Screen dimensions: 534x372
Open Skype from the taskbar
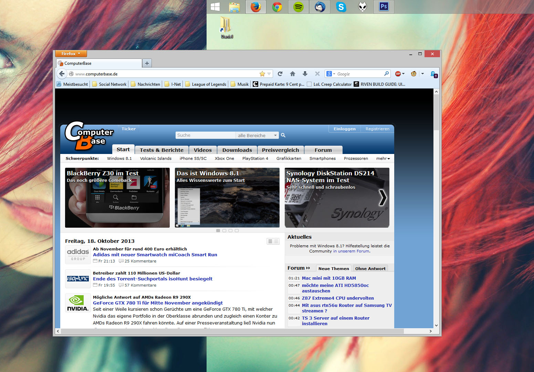pyautogui.click(x=341, y=7)
